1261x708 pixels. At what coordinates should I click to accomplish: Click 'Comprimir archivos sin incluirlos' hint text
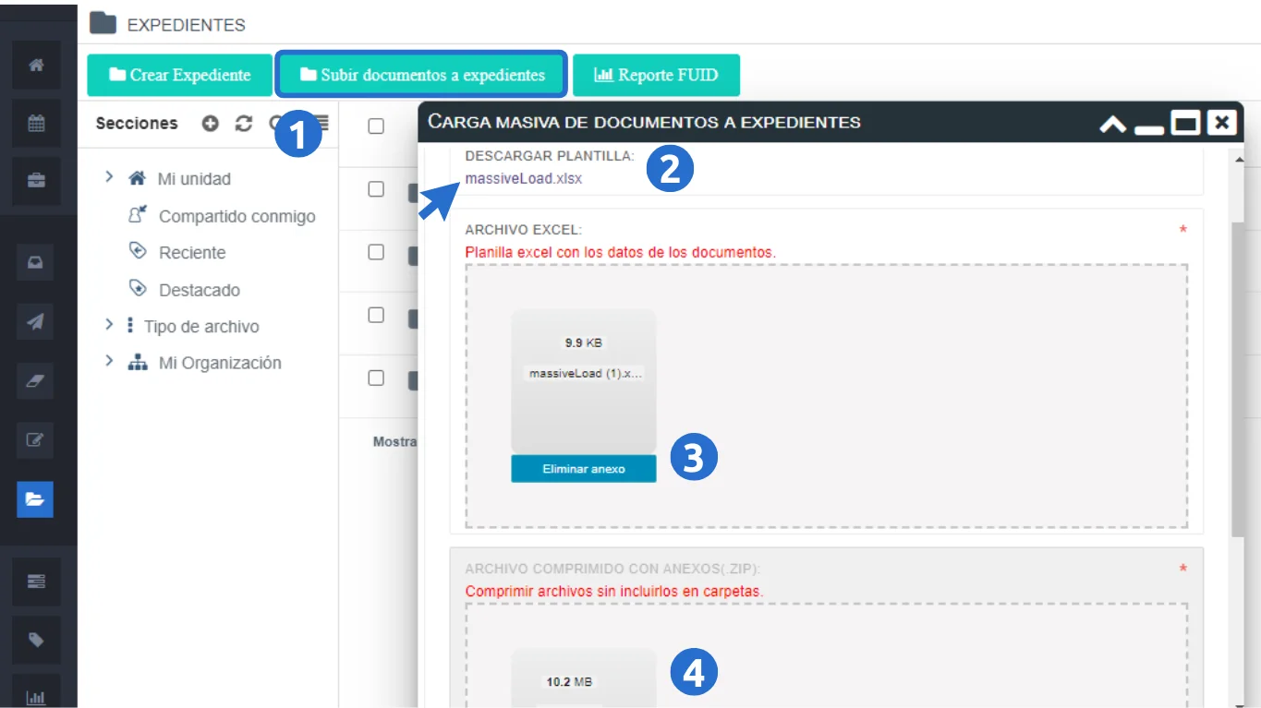(614, 591)
